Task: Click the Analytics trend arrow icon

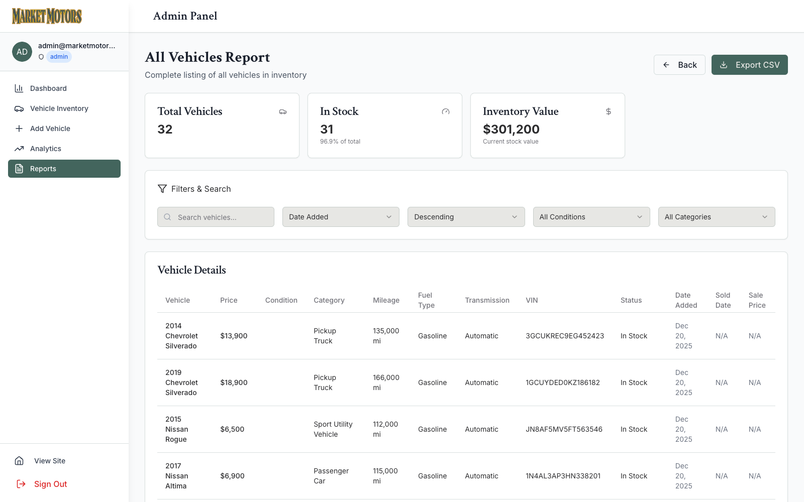Action: coord(19,149)
